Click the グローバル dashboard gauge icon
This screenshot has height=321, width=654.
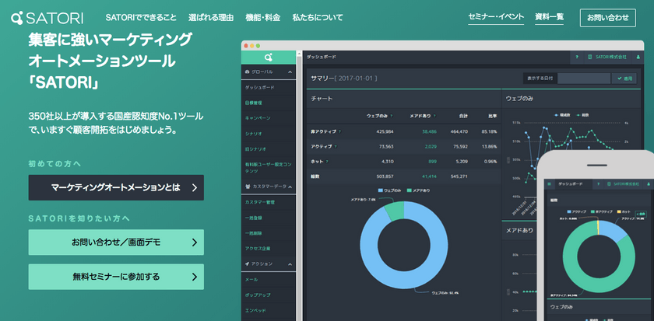coord(248,72)
